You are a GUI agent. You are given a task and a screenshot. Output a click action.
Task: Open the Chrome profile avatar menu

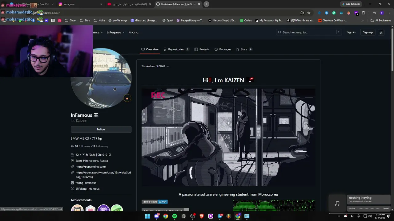(x=382, y=13)
